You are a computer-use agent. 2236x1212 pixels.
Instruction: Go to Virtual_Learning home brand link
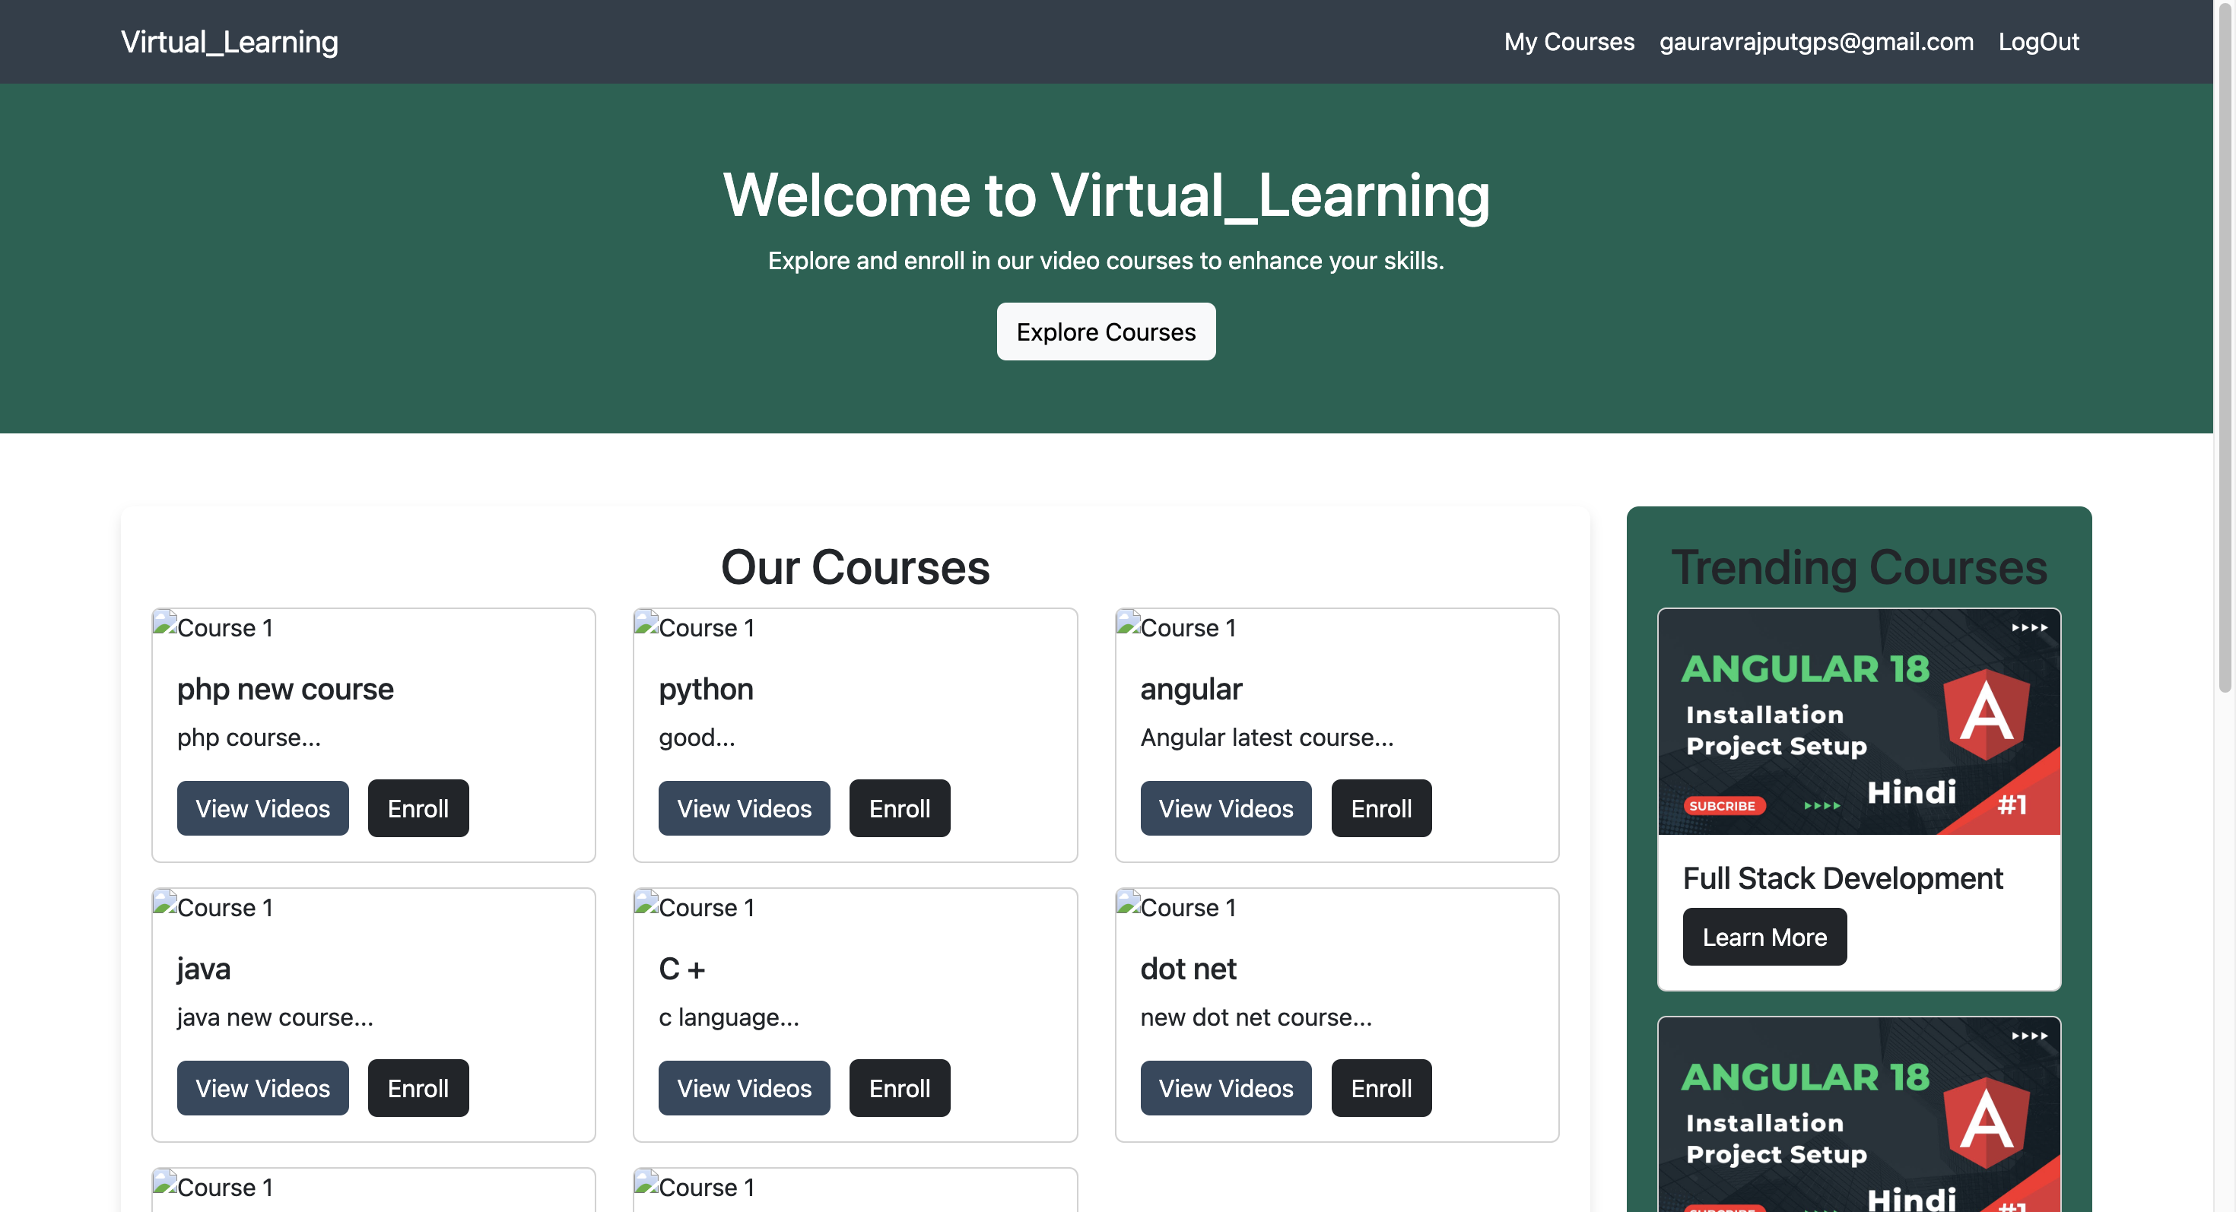pos(229,42)
